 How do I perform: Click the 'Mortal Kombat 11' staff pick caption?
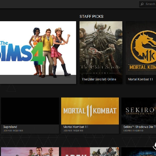pyautogui.click(x=140, y=79)
